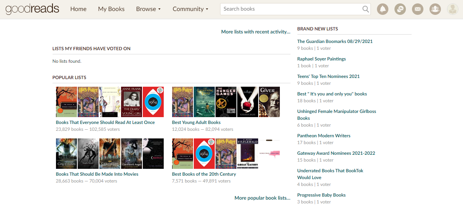The image size is (463, 208).
Task: Click the "POPULAR LISTS" heading
Action: (69, 78)
